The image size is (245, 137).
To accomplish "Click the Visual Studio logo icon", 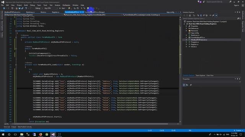I will (3, 2).
